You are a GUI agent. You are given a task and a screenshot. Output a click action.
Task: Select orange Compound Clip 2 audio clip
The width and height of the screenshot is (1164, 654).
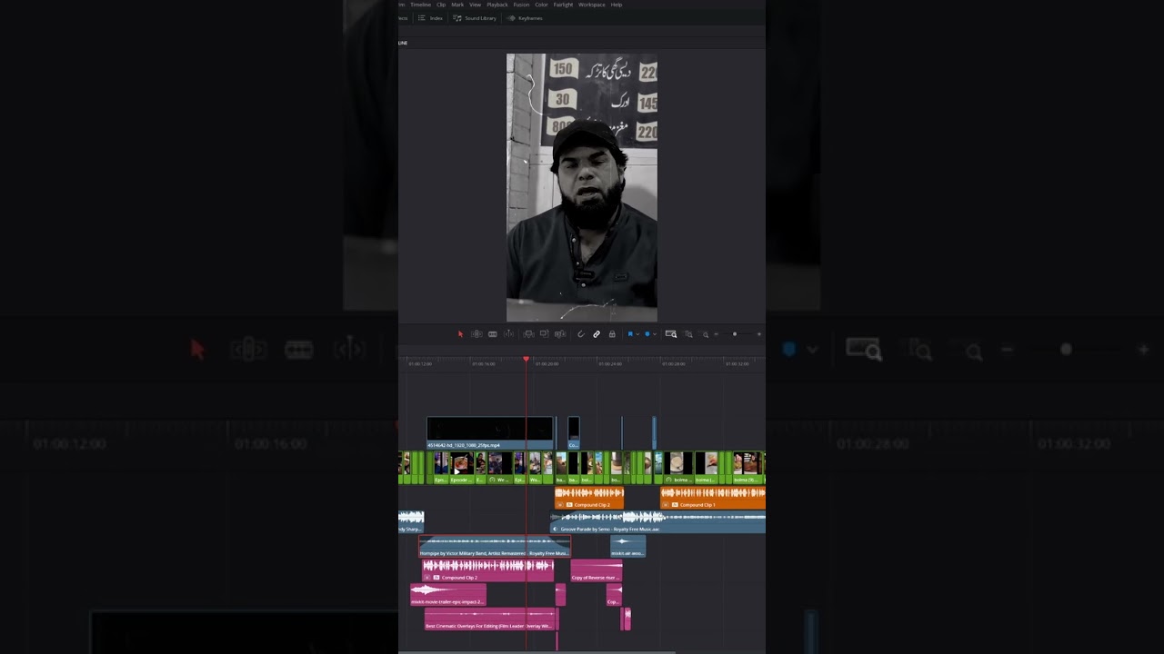click(x=589, y=498)
